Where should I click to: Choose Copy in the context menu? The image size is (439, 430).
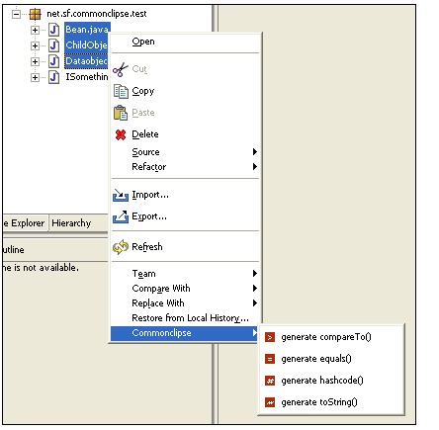click(185, 91)
